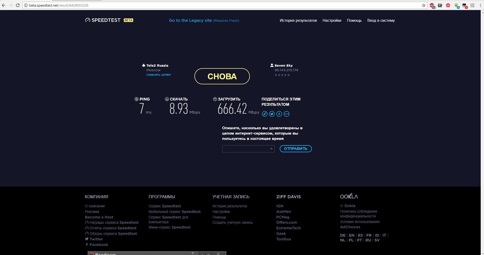Open IGN link under Ziff Davis
The height and width of the screenshot is (255, 484).
tap(280, 206)
